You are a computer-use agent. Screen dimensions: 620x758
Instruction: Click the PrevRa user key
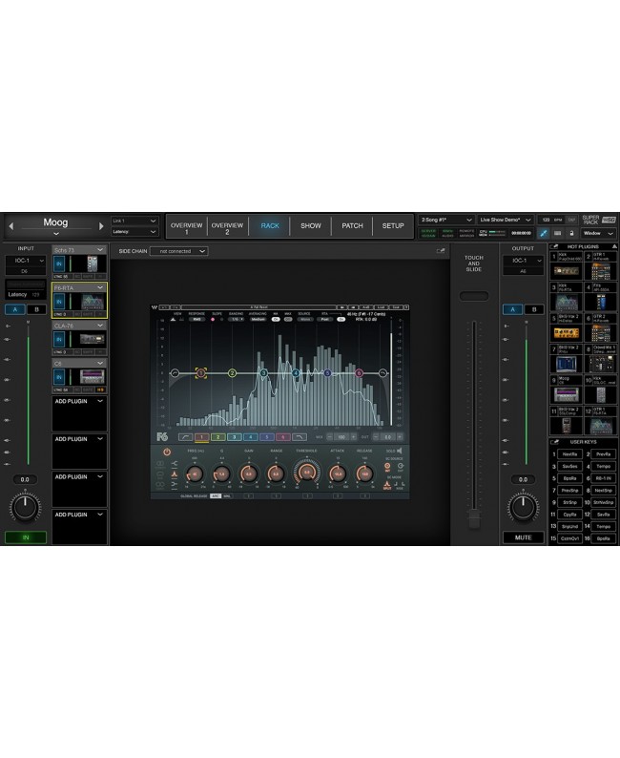pyautogui.click(x=603, y=454)
